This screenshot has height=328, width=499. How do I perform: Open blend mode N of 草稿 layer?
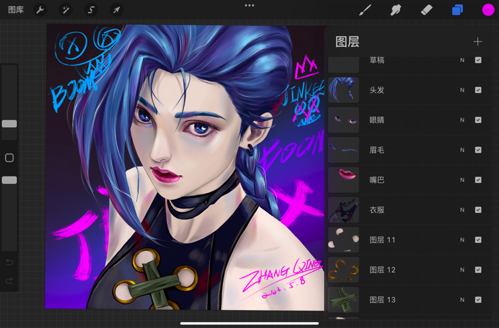(462, 60)
